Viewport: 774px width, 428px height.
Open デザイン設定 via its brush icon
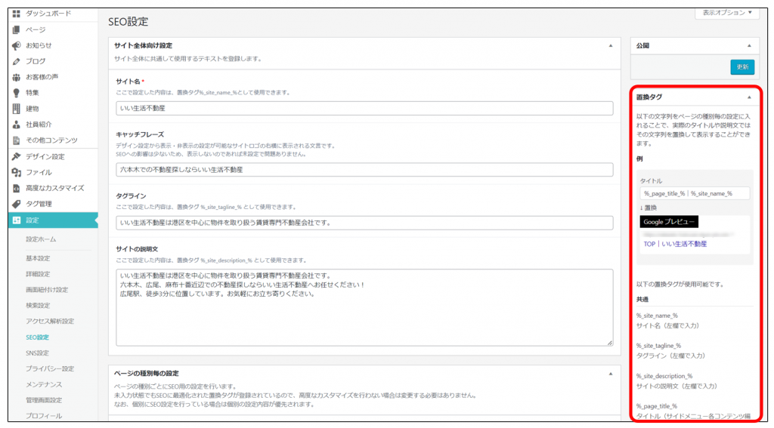click(16, 156)
